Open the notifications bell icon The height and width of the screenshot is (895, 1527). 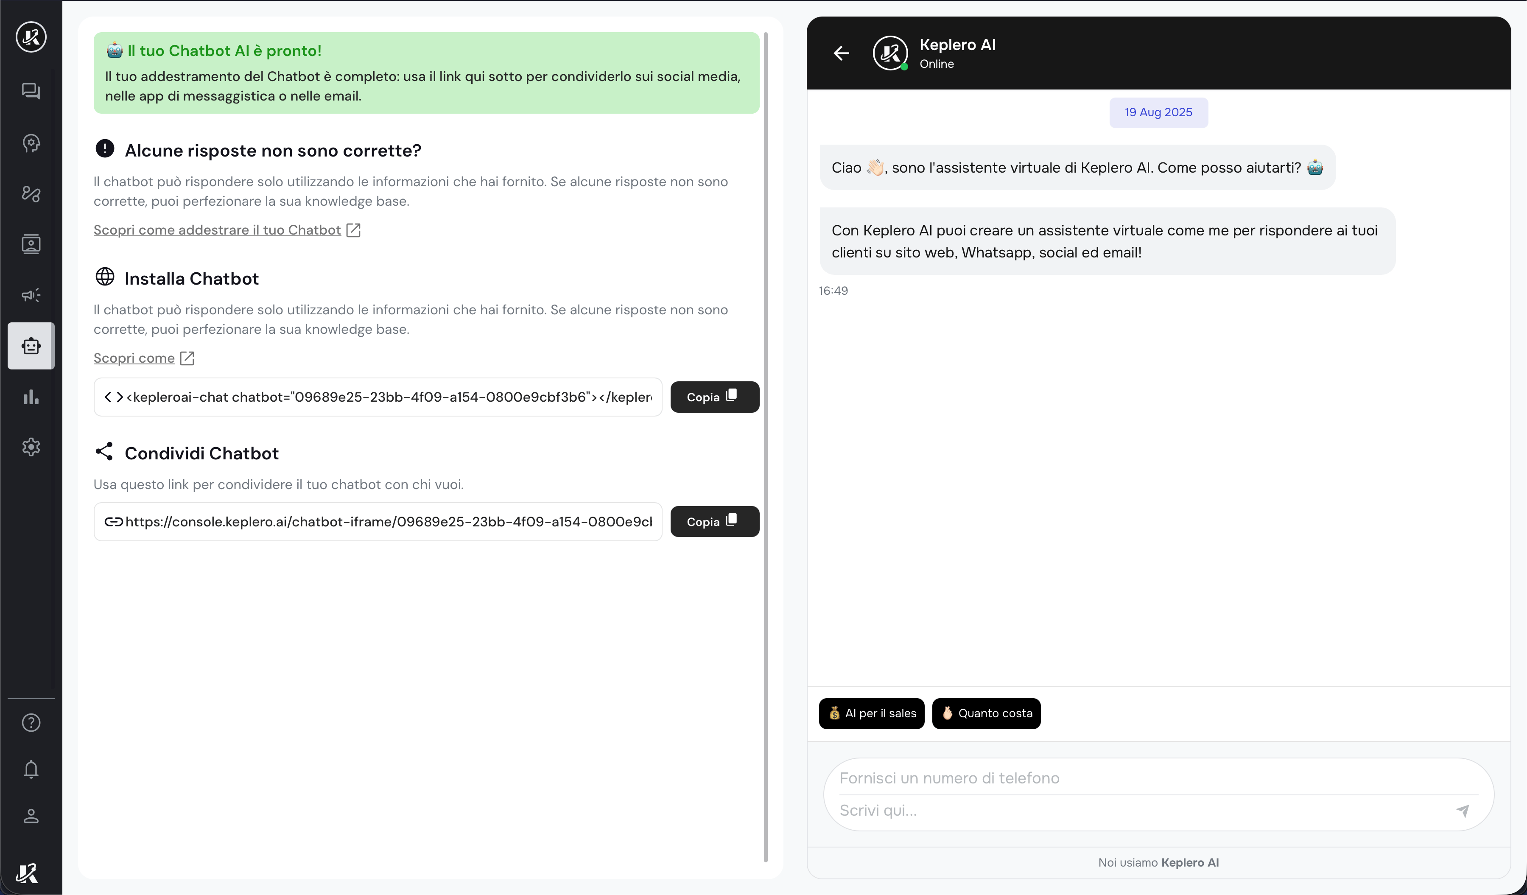[x=31, y=769]
